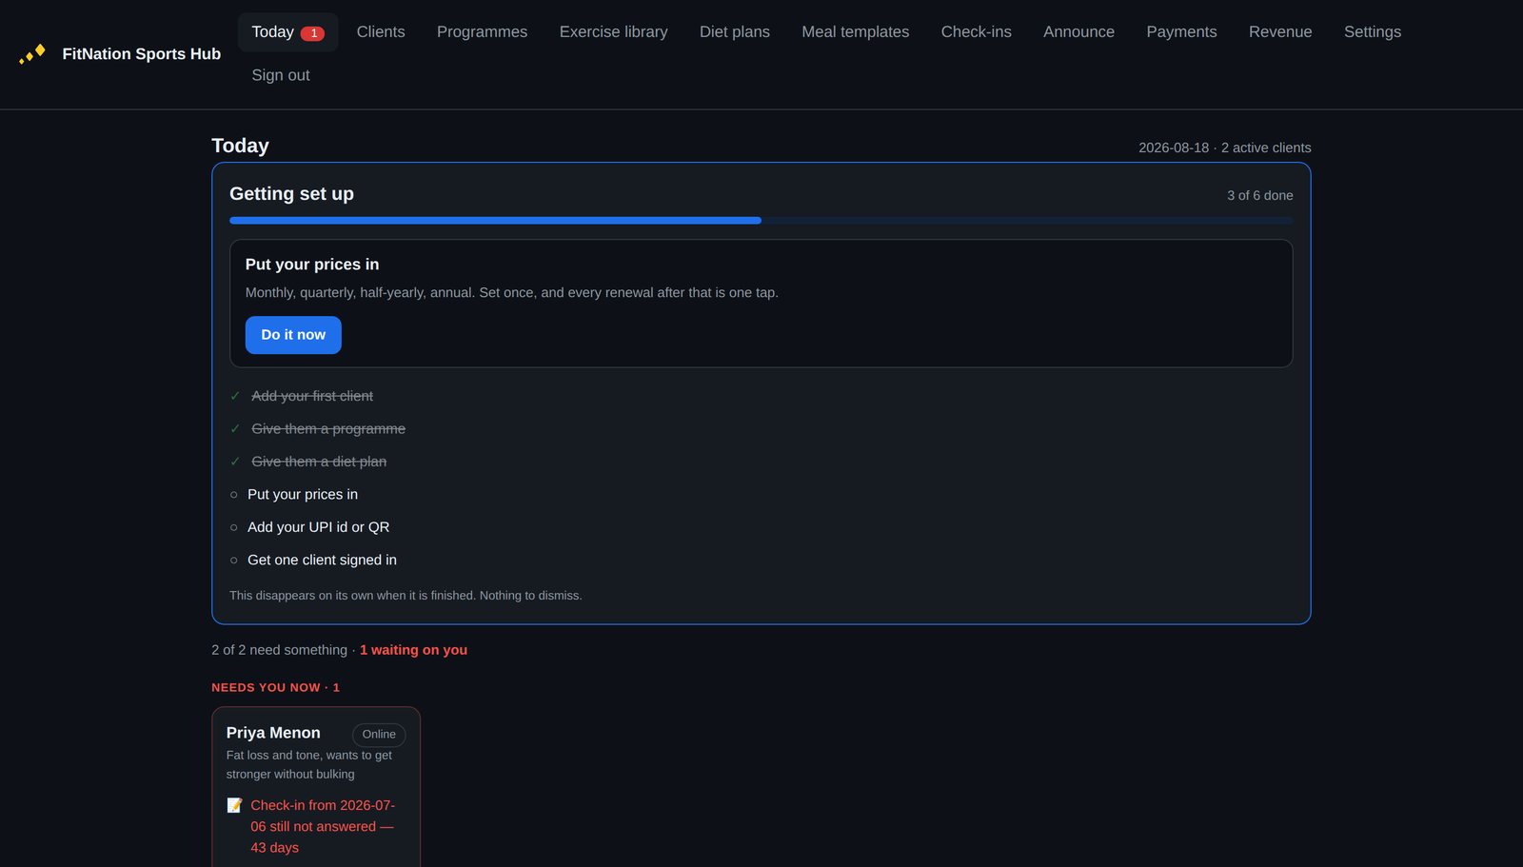Open the Today tab
The width and height of the screenshot is (1523, 867).
click(x=288, y=32)
